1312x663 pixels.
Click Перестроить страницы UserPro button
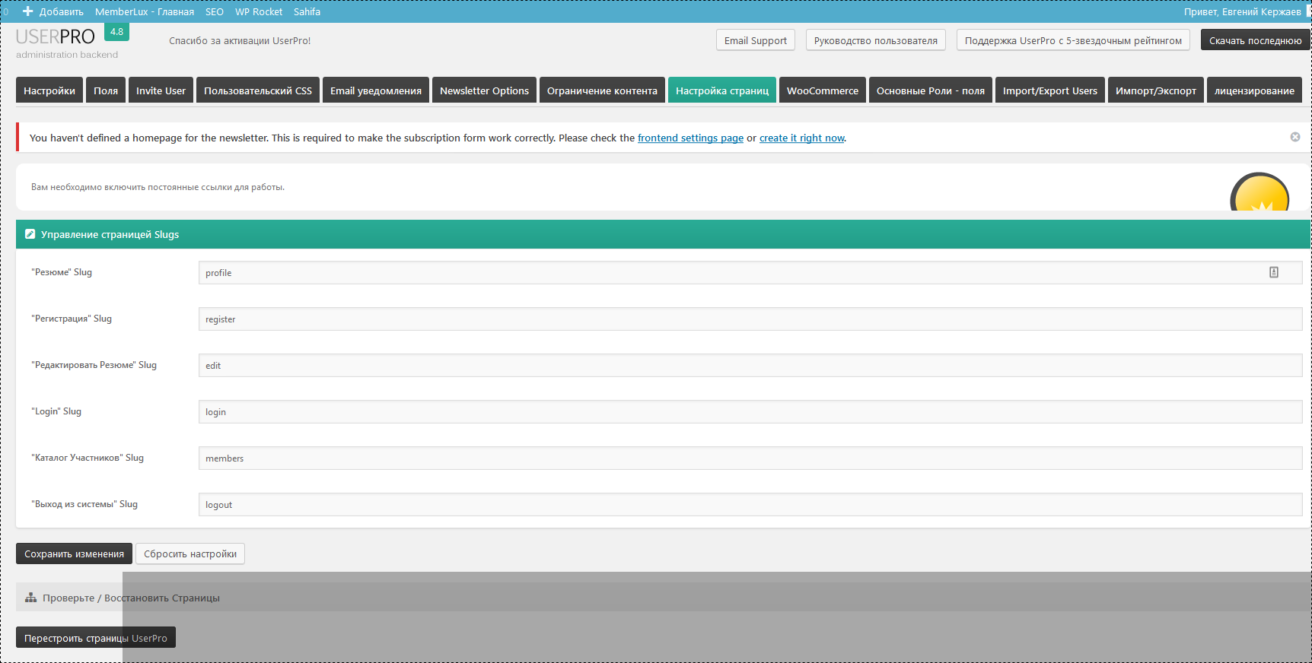click(x=96, y=637)
